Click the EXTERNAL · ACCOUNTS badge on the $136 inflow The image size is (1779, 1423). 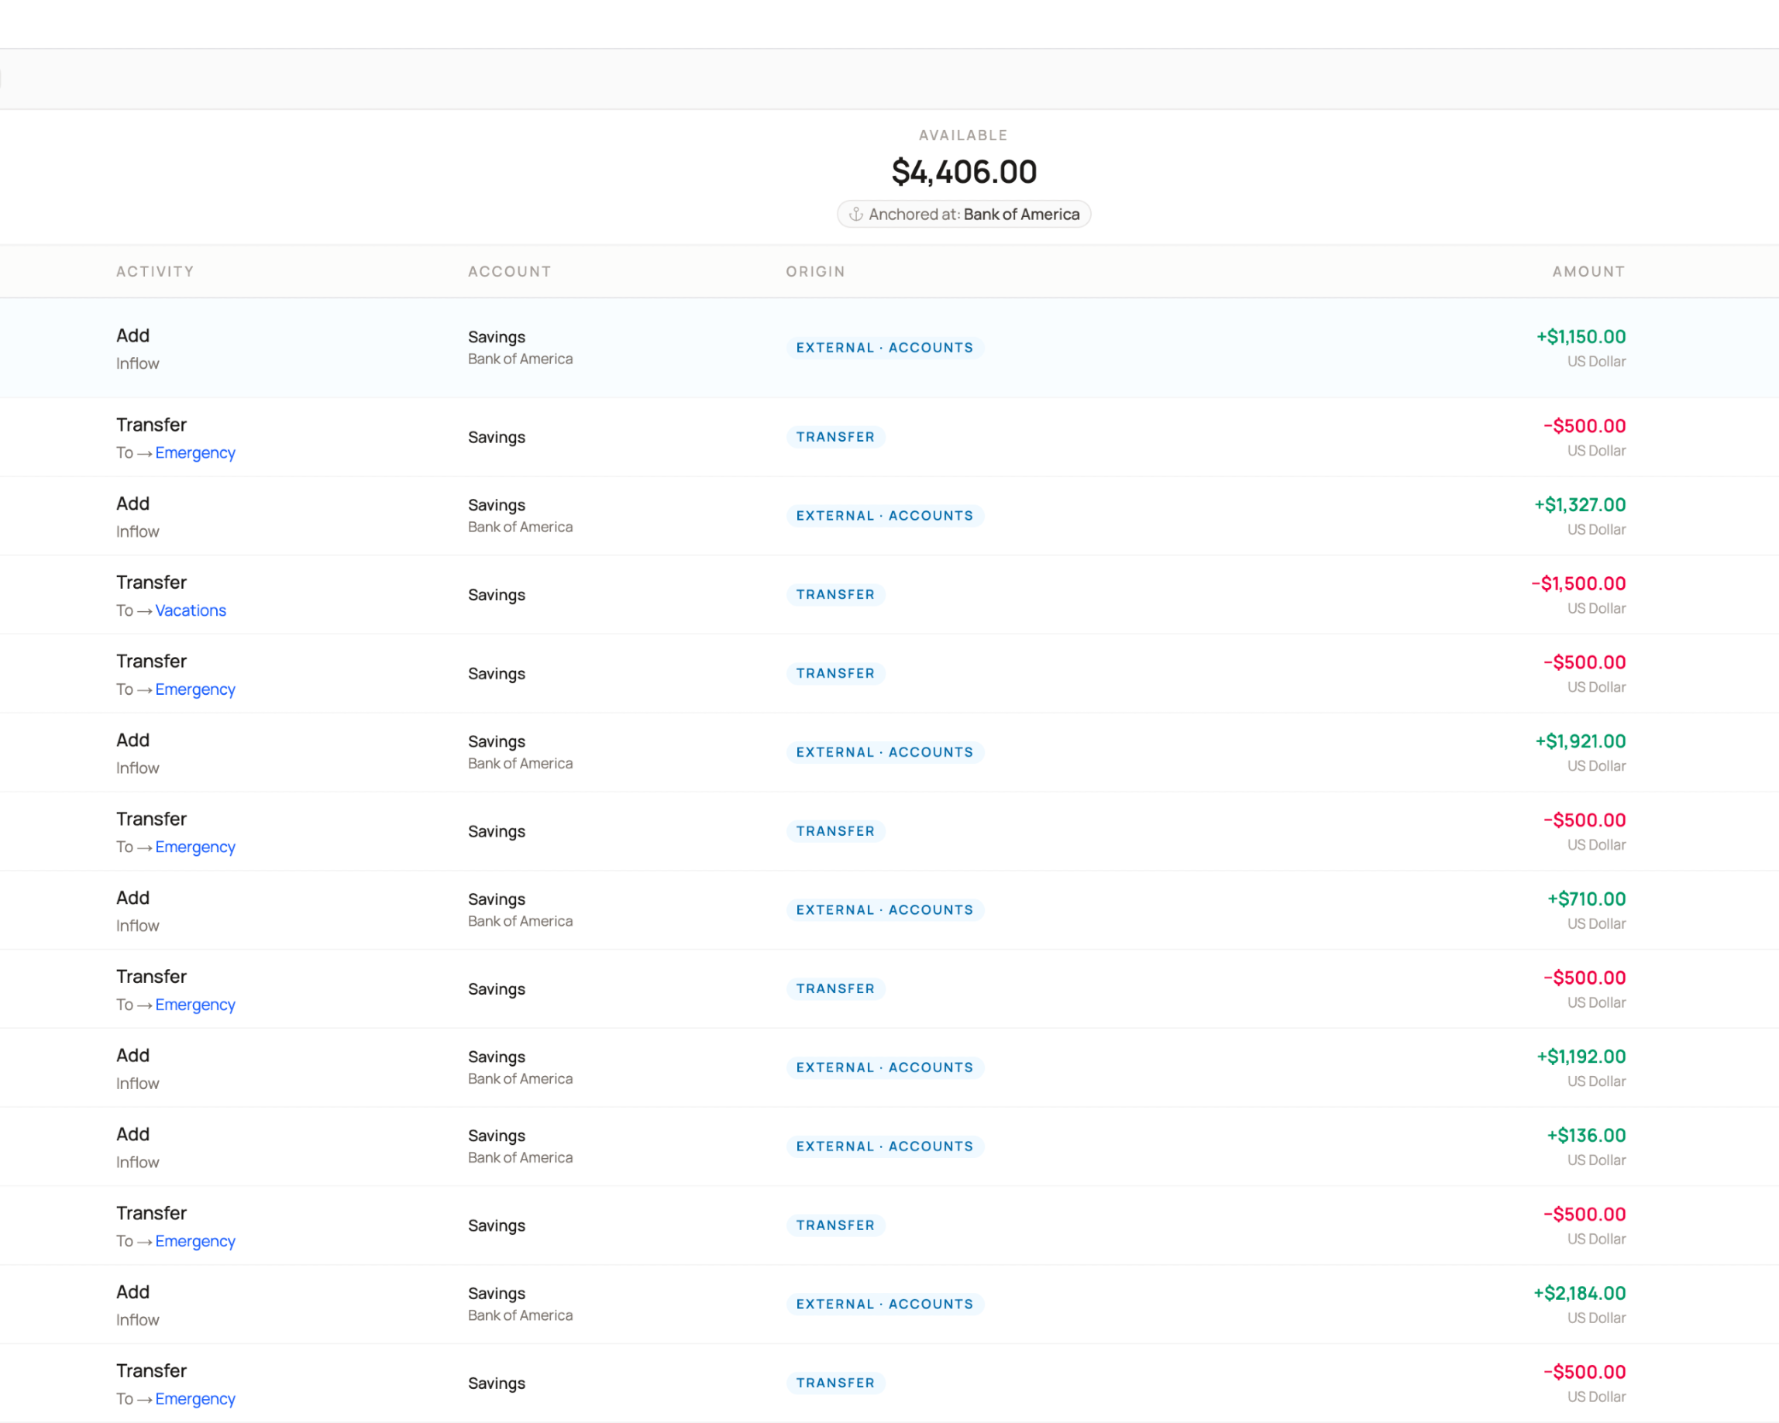click(885, 1146)
